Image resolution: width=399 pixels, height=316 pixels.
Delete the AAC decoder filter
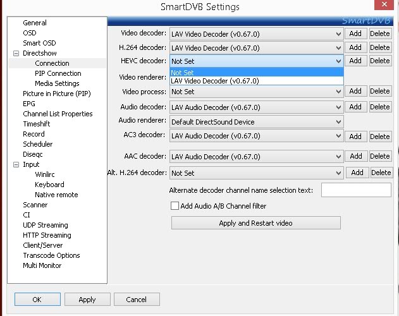380,156
